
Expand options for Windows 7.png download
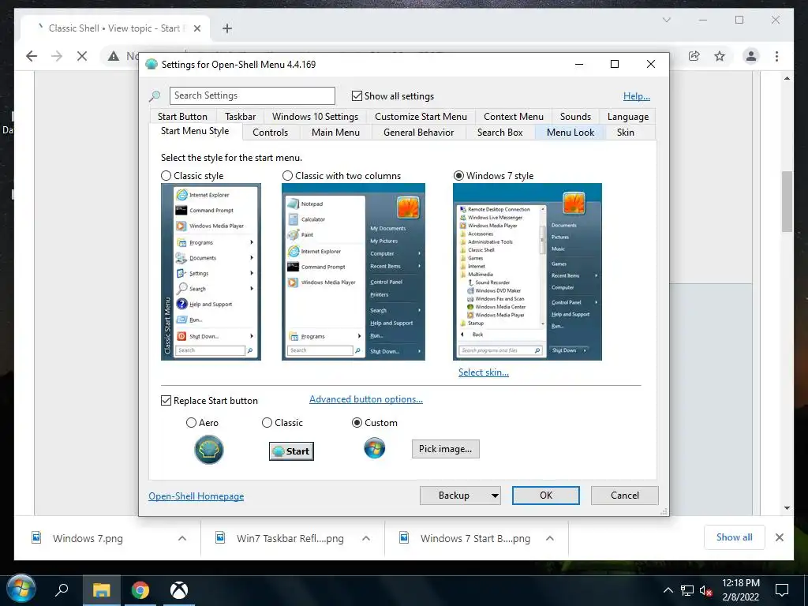click(182, 538)
